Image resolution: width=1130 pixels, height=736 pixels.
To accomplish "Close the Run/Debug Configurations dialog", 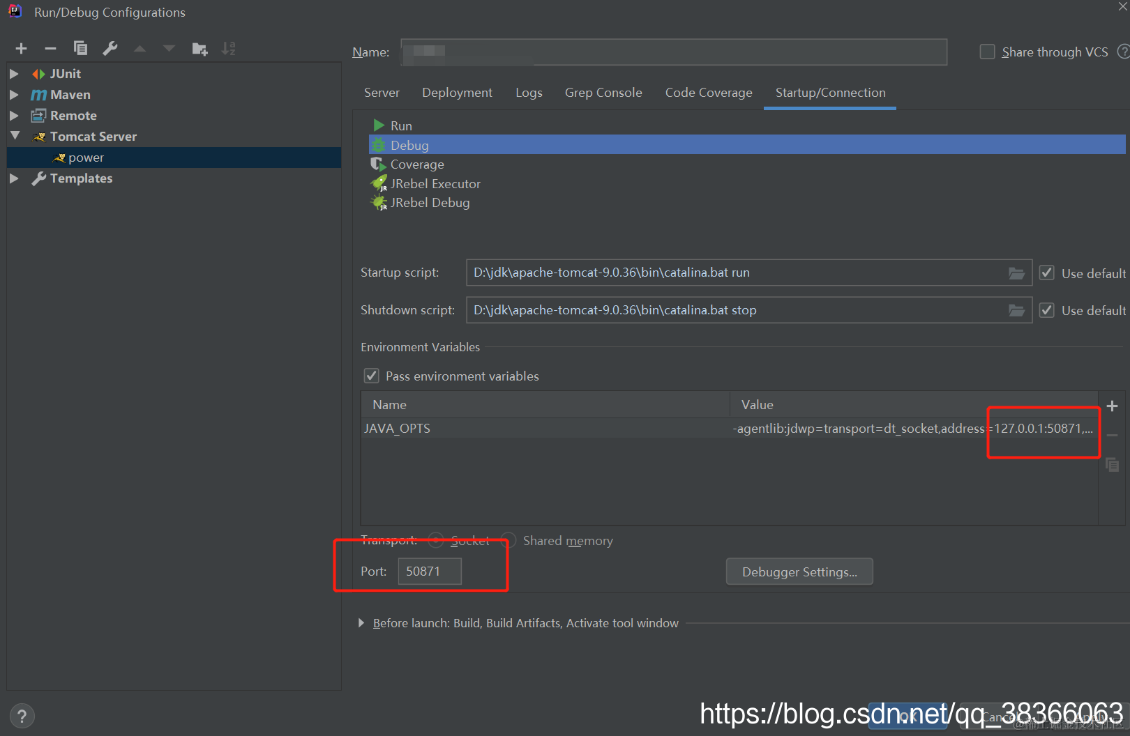I will point(1122,6).
